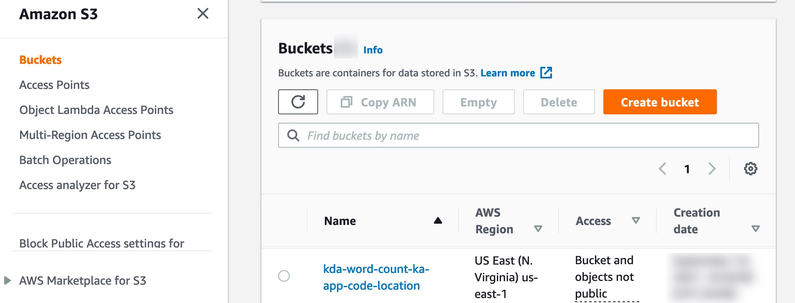Open Object Lambda Access Points
Viewport: 795px width, 303px height.
click(96, 110)
